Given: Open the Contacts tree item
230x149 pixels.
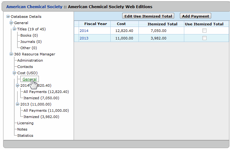Looking at the screenshot, I should [25, 67].
